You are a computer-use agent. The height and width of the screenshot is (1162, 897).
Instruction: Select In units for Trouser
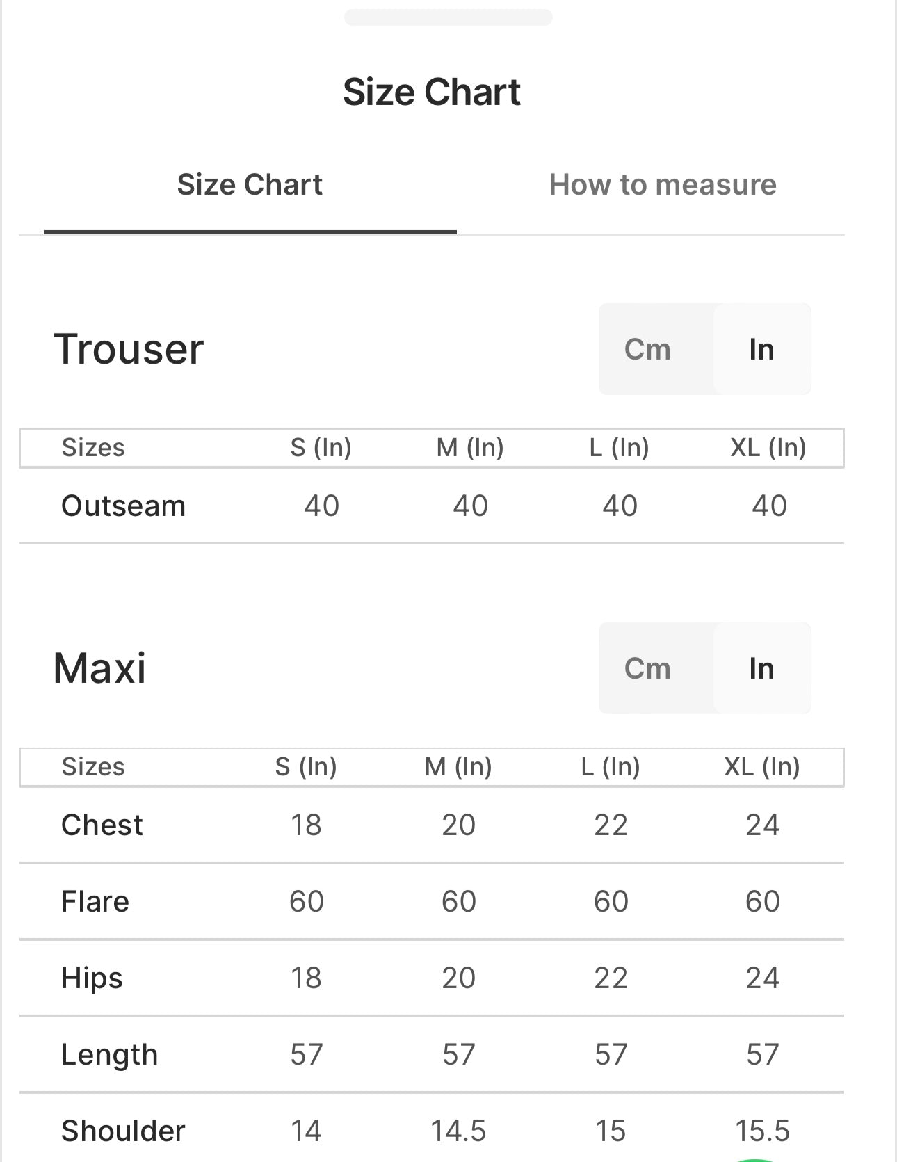(x=761, y=349)
